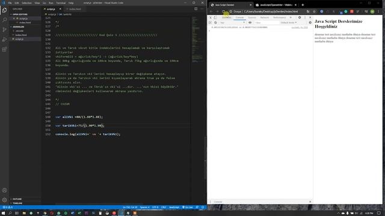Open the Help menu in VS Code
Viewport: 385px width, 216px height.
click(71, 3)
